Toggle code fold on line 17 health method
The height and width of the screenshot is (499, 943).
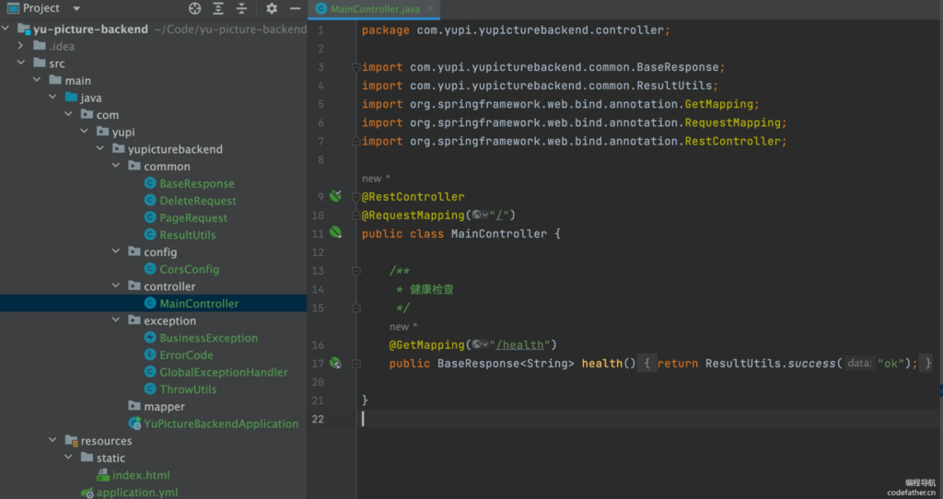coord(355,364)
